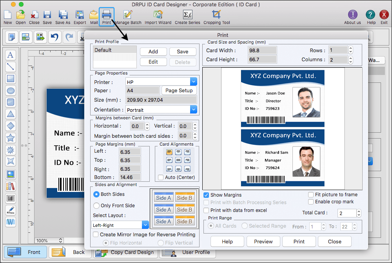This screenshot has height=263, width=392.
Task: Switch to the Back card tab
Action: click(x=70, y=252)
